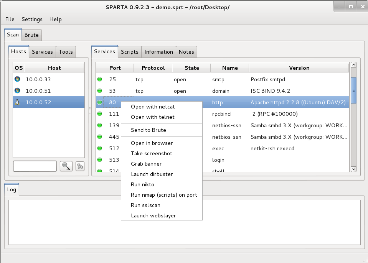Image resolution: width=368 pixels, height=263 pixels.
Task: Click the up arrow on the services scrollbar
Action: [x=353, y=64]
